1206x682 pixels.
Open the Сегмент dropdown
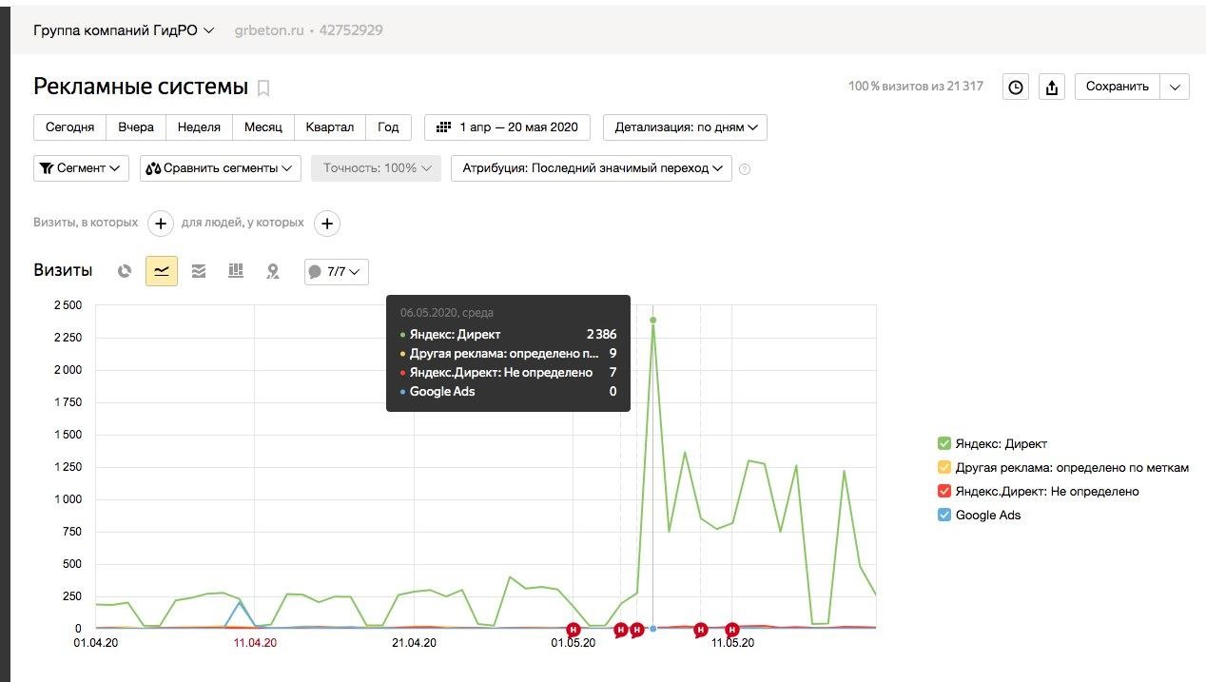(x=81, y=168)
